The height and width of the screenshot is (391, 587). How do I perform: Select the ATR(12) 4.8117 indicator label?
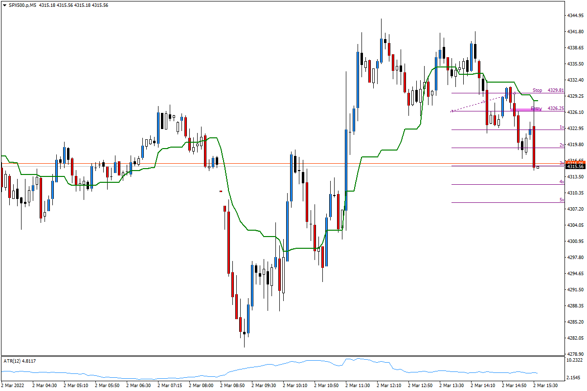coord(20,361)
